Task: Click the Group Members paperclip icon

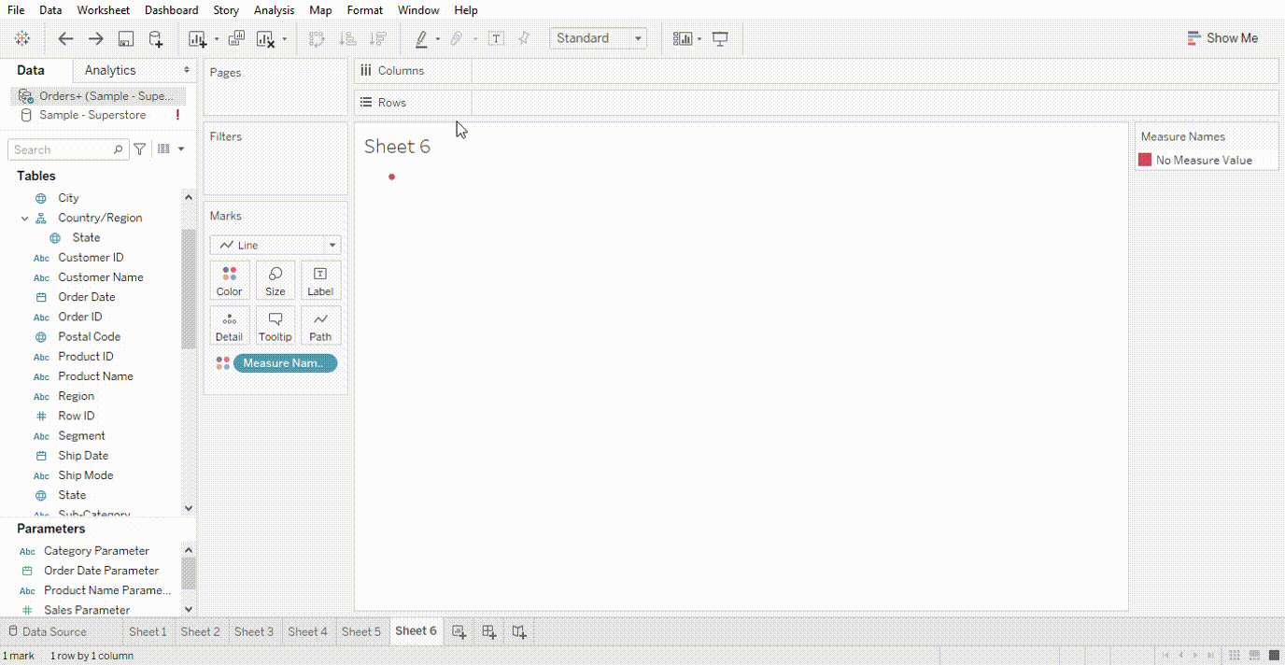Action: point(457,38)
